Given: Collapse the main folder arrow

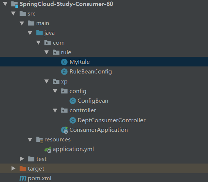Looking at the screenshot, I should coord(22,23).
